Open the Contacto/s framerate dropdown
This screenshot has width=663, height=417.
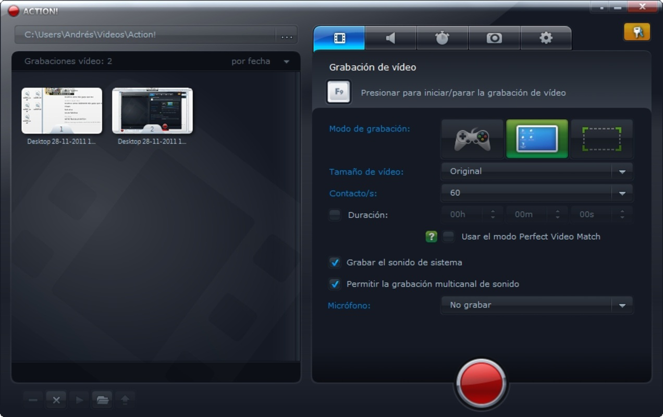(537, 193)
